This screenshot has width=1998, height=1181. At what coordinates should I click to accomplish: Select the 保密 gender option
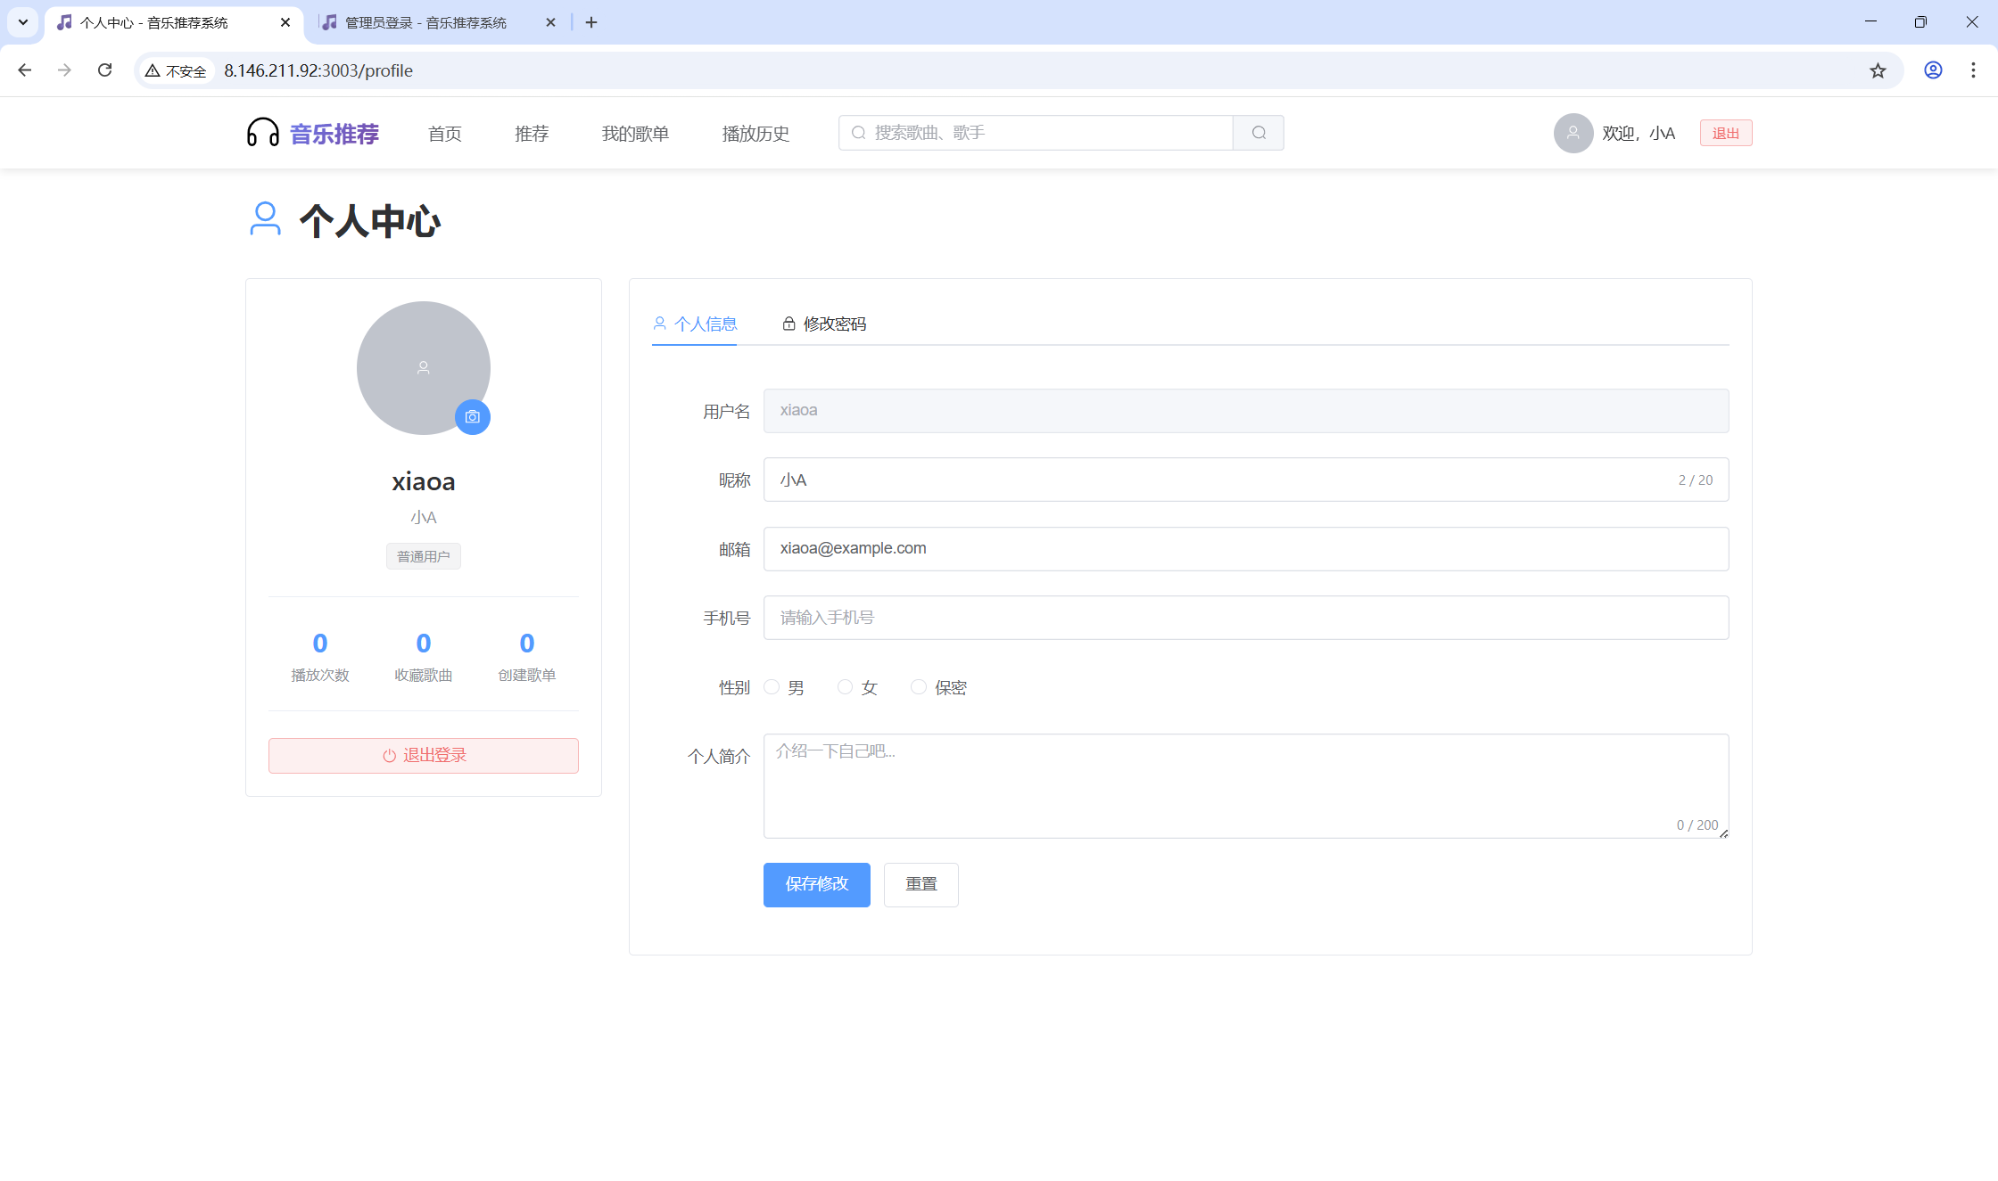pos(919,687)
